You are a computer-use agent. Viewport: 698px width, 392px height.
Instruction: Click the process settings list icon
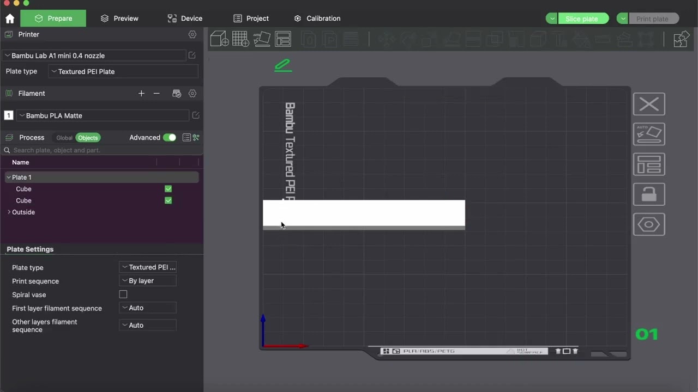[x=186, y=138]
